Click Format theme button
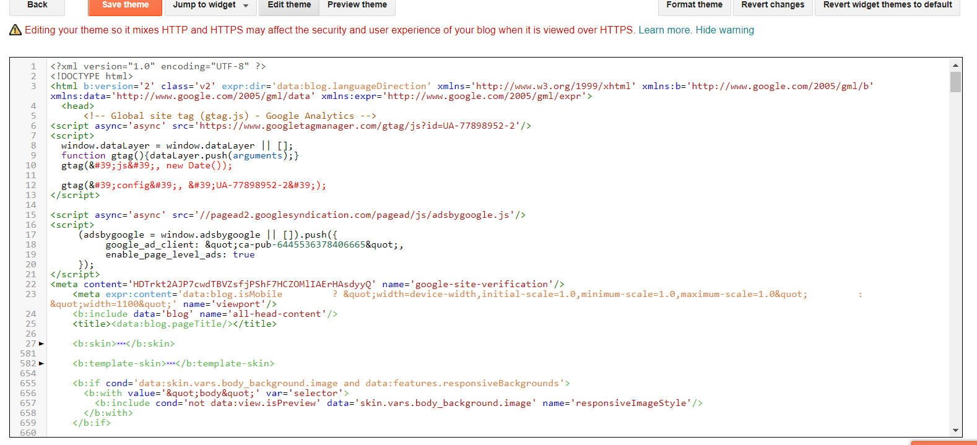This screenshot has height=445, width=977. tap(694, 5)
